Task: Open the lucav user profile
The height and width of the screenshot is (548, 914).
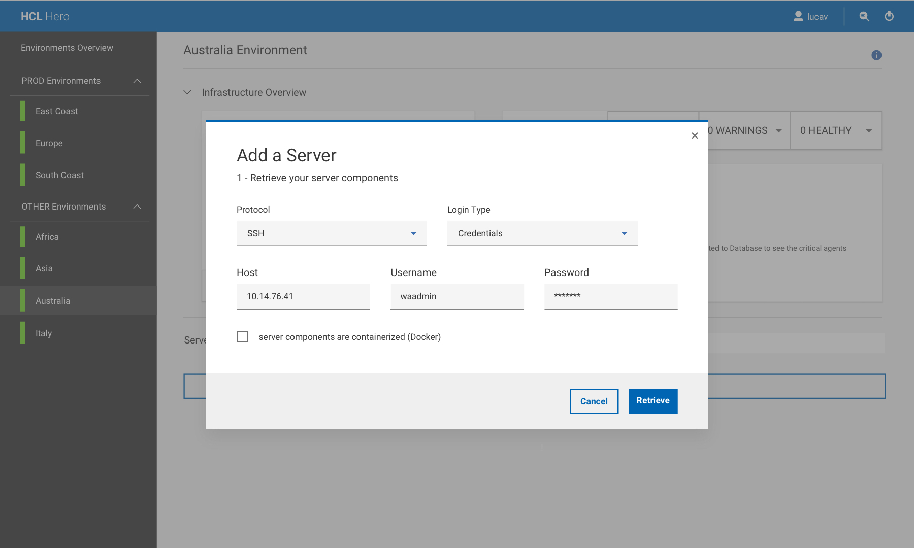Action: coord(811,16)
